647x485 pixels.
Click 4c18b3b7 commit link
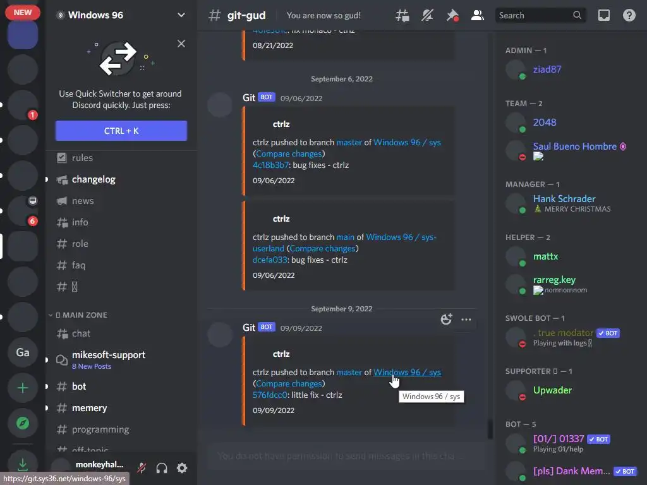pyautogui.click(x=270, y=165)
